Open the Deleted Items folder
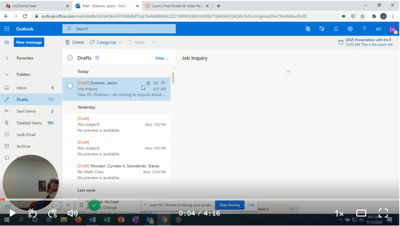 tap(31, 123)
